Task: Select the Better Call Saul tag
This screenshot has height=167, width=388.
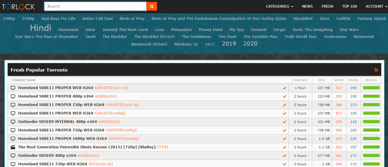Action: point(98,18)
